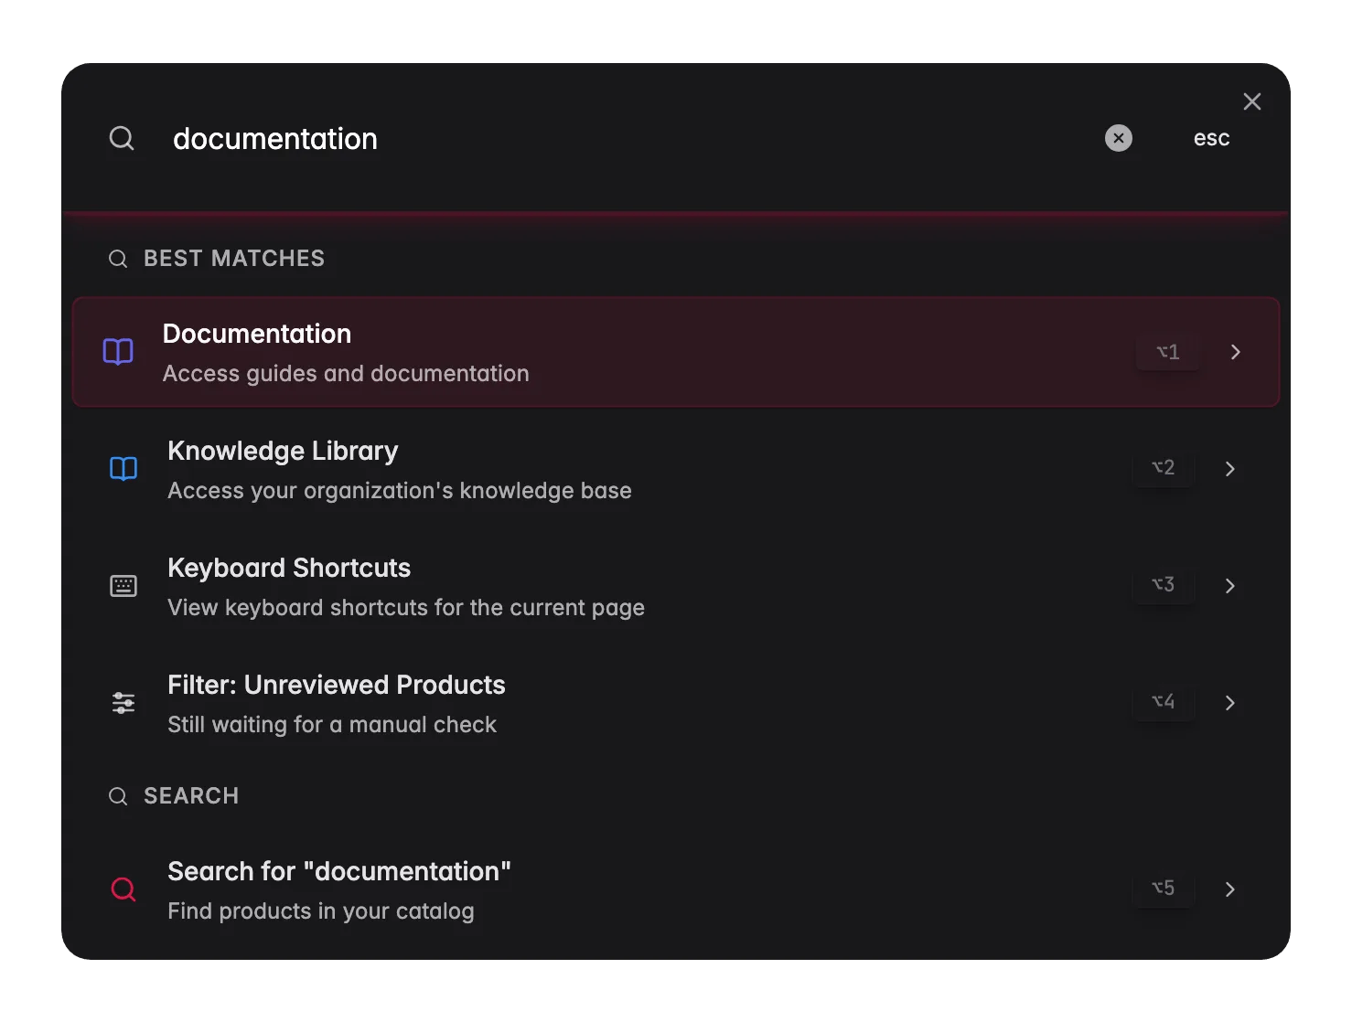Click the keyboard icon for Keyboard Shortcuts

click(x=123, y=586)
